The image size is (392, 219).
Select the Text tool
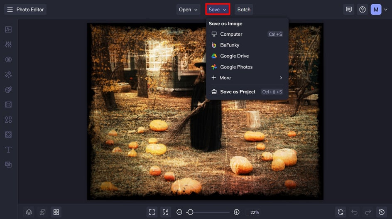[x=8, y=150]
